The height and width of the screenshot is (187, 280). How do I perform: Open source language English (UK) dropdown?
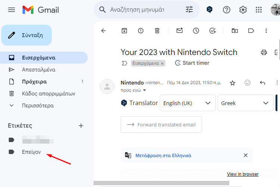point(188,103)
